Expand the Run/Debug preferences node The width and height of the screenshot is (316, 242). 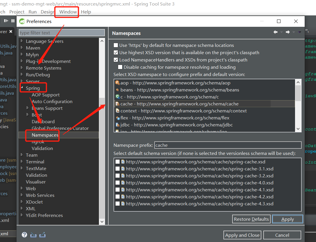[22, 75]
